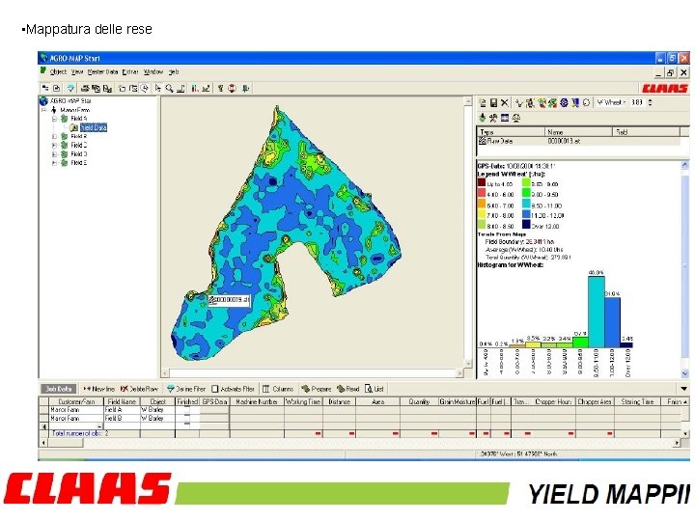Image resolution: width=695 pixels, height=521 pixels.
Task: Click the Raw Data row in the map list
Action: click(x=578, y=141)
